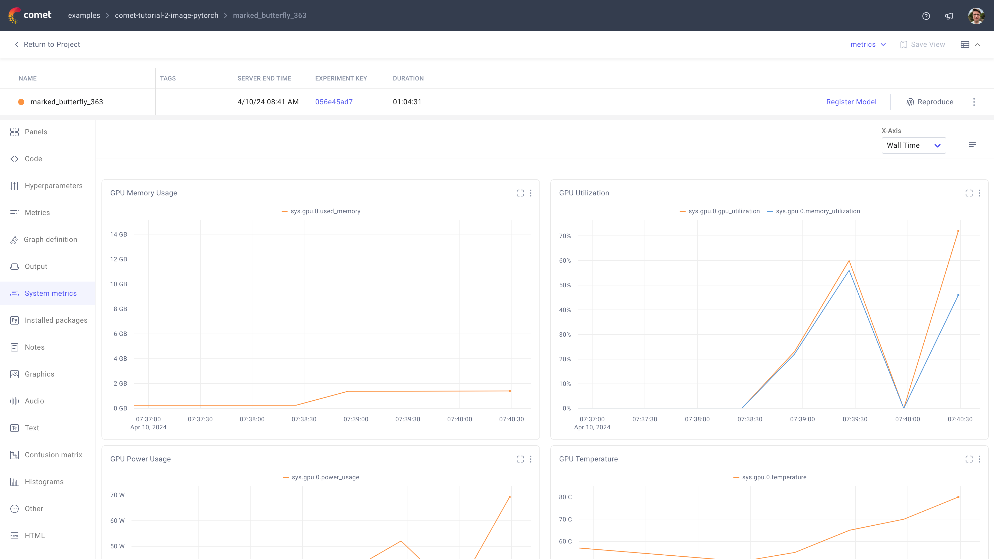The height and width of the screenshot is (559, 994).
Task: Expand the GPU Utilization chart to fullscreen
Action: pos(969,193)
